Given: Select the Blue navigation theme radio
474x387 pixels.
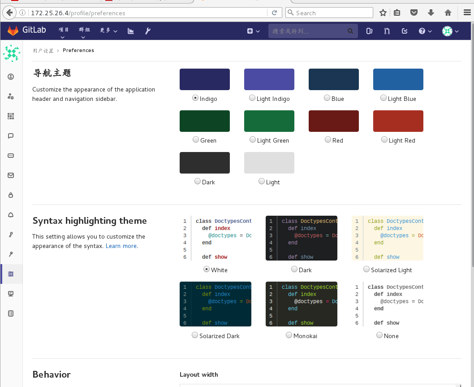Looking at the screenshot, I should click(x=327, y=98).
